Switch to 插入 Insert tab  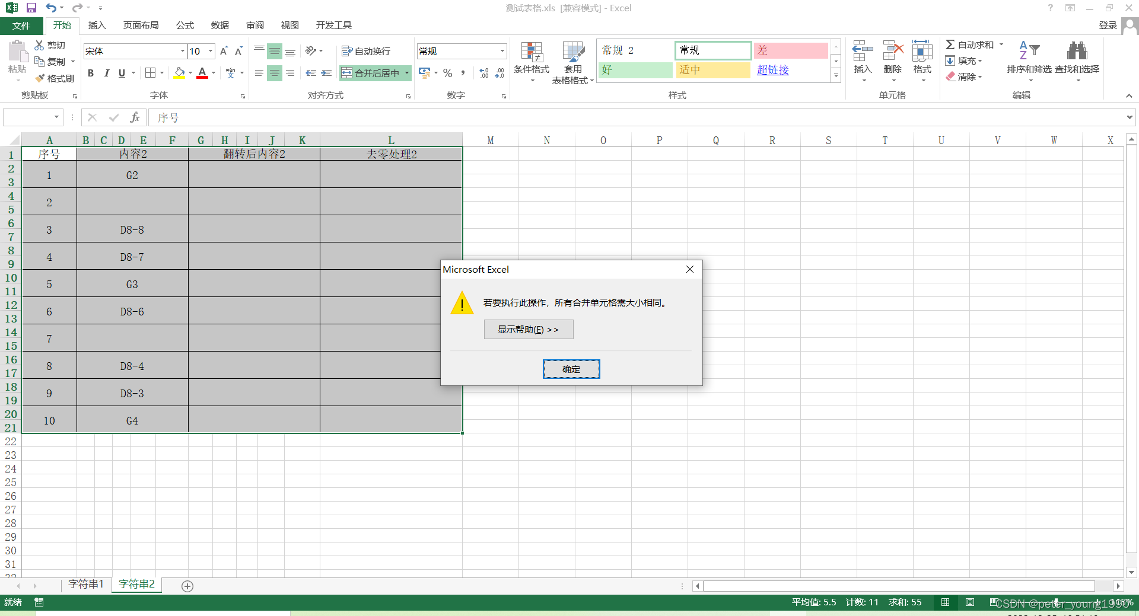pos(97,25)
